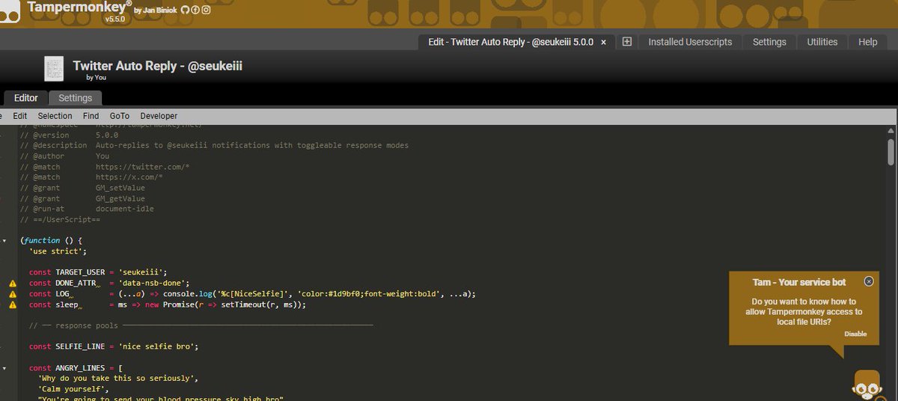The height and width of the screenshot is (401, 898).
Task: Click the response pools comment line
Action: pyautogui.click(x=201, y=326)
